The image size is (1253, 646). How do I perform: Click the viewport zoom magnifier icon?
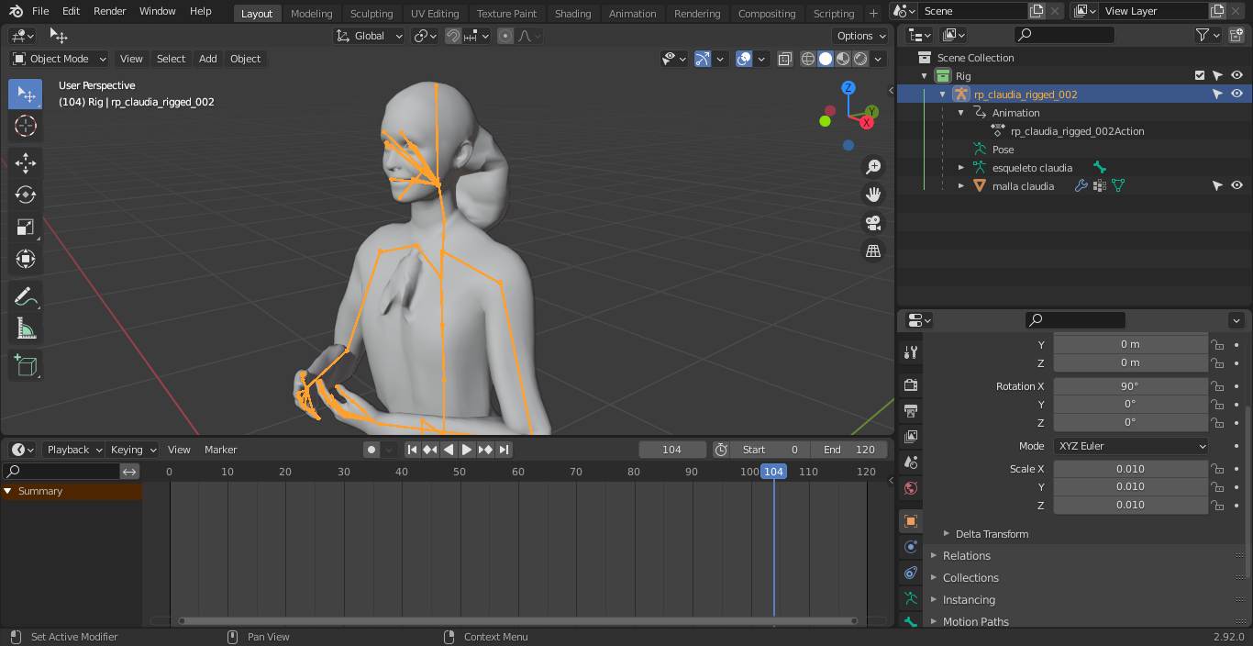pos(873,166)
